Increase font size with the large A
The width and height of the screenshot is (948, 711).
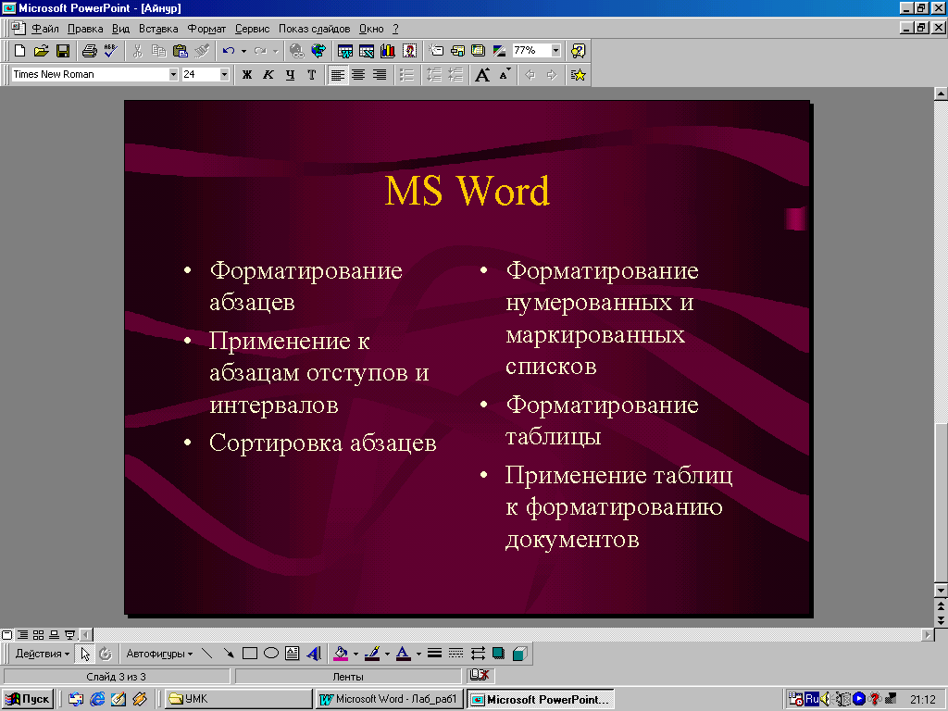click(x=482, y=74)
